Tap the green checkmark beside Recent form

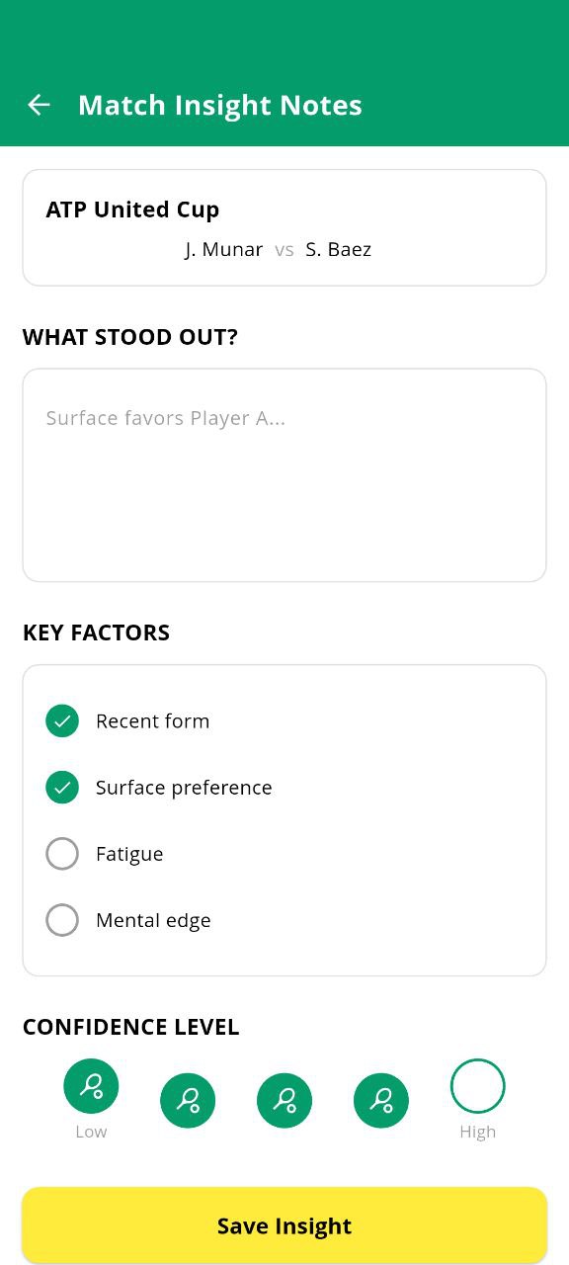point(62,720)
